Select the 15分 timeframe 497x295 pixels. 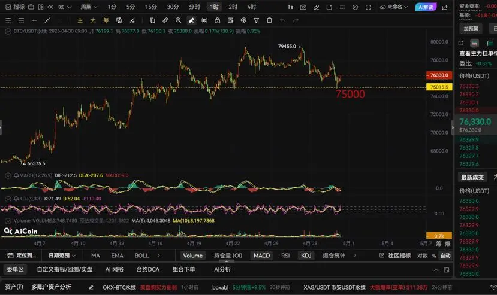[151, 7]
